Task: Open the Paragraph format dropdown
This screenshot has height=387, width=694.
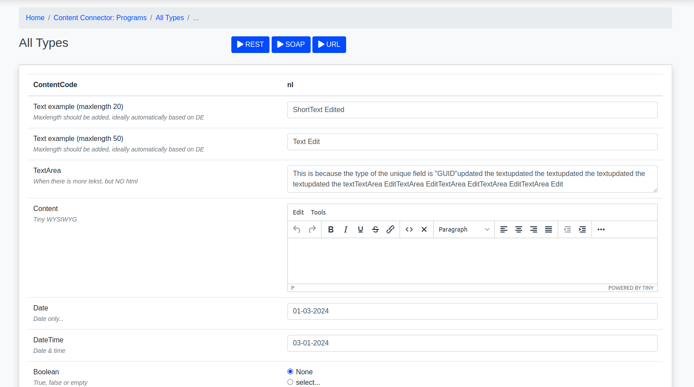Action: [464, 229]
